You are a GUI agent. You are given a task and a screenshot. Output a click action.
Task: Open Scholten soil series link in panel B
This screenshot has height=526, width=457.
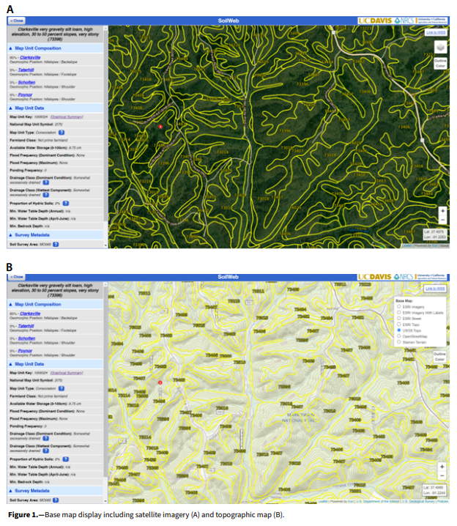[x=27, y=338]
